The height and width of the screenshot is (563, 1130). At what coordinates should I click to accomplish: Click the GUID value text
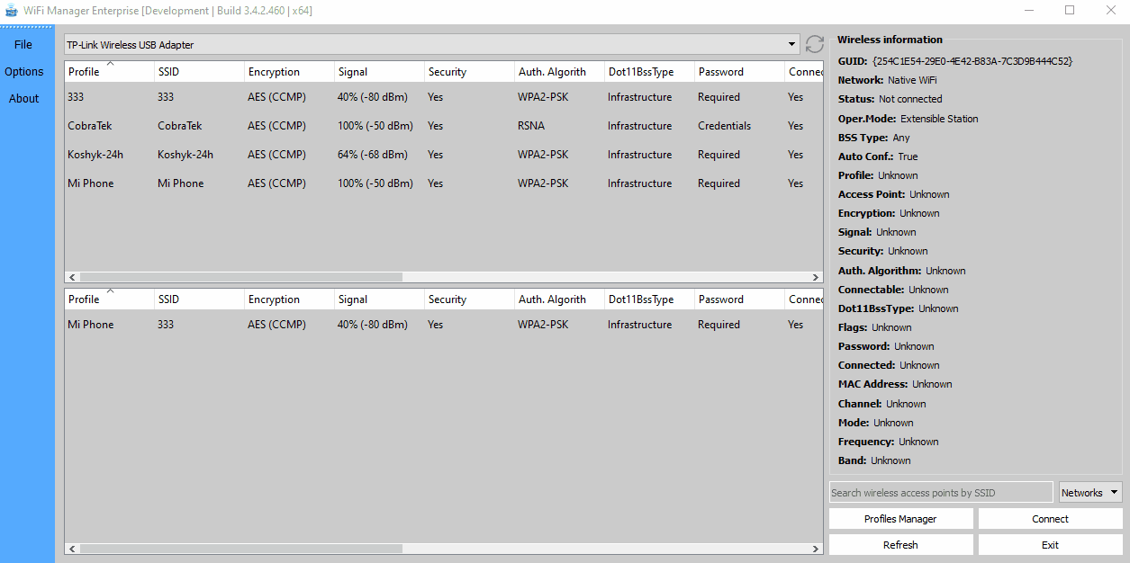point(972,61)
